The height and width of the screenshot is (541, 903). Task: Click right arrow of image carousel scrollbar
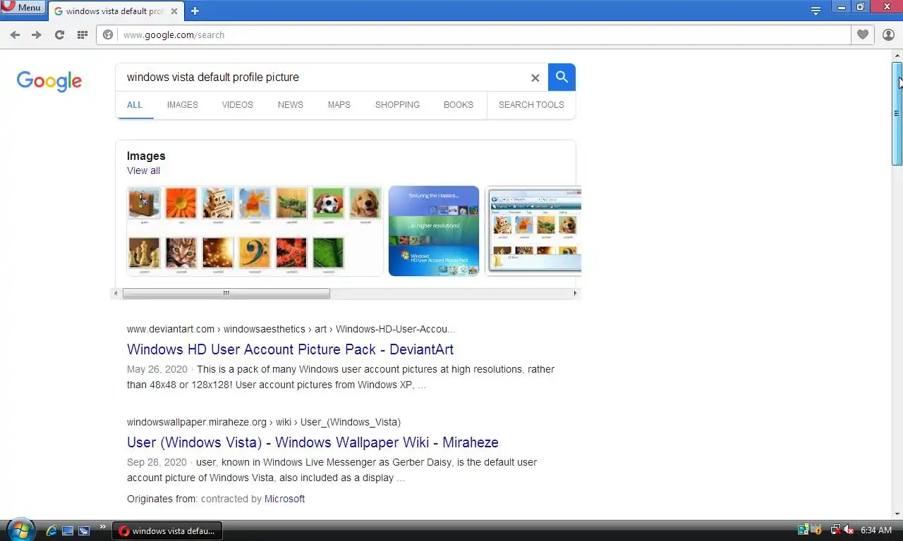(575, 293)
